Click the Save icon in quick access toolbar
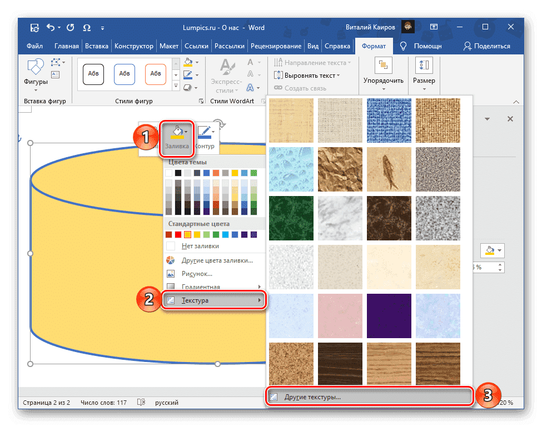The image size is (542, 427). (x=34, y=27)
